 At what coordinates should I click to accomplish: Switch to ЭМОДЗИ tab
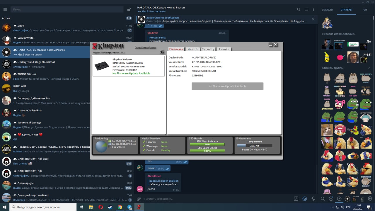point(327,10)
